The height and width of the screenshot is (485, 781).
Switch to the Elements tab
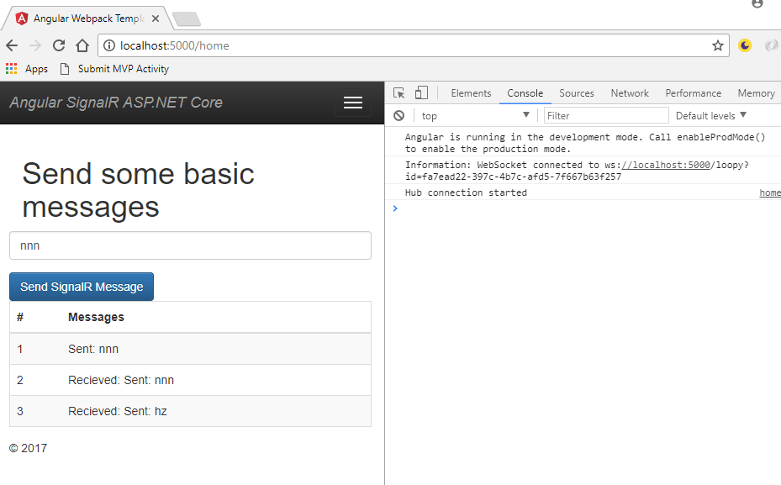(471, 93)
